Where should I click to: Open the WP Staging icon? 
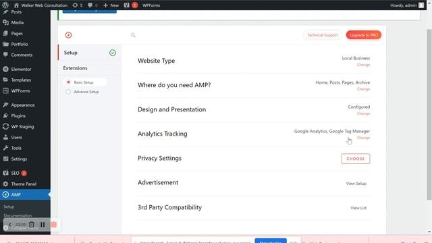[5, 126]
